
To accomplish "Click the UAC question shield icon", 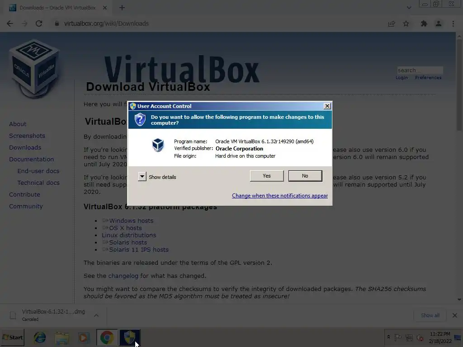I will point(140,120).
